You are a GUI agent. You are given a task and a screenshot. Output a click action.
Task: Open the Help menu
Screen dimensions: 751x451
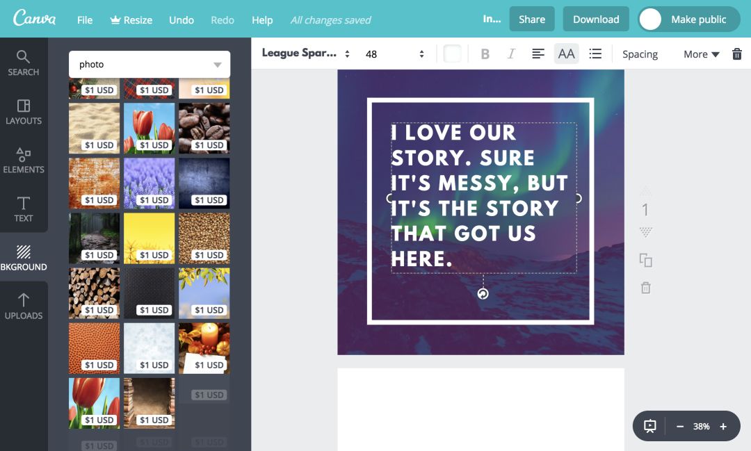click(262, 20)
